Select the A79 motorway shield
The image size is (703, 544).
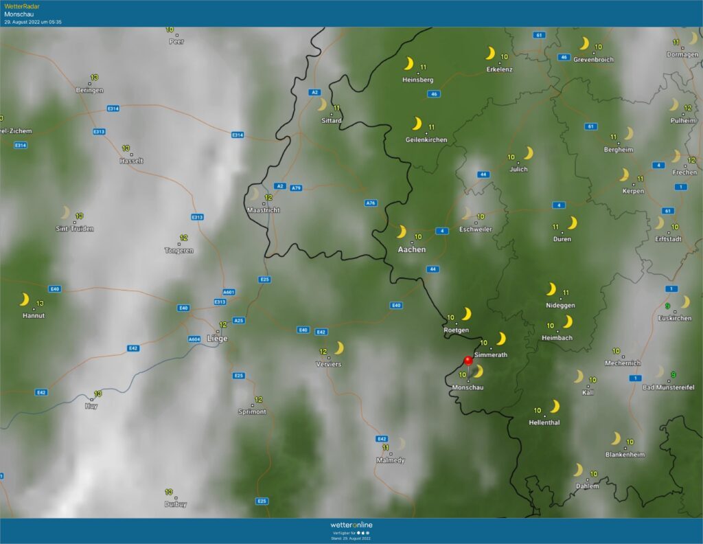296,188
